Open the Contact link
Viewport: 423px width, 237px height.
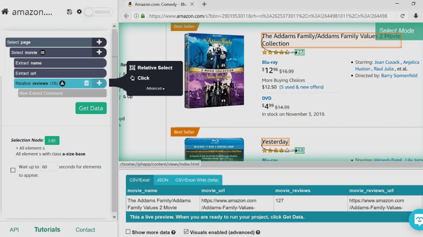pyautogui.click(x=85, y=230)
